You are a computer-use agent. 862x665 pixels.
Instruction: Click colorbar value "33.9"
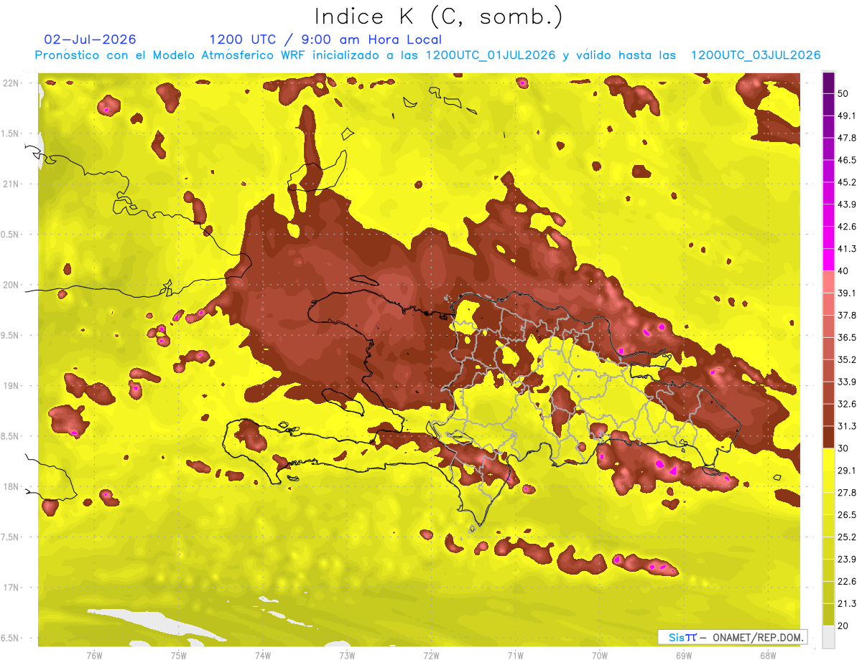[846, 382]
